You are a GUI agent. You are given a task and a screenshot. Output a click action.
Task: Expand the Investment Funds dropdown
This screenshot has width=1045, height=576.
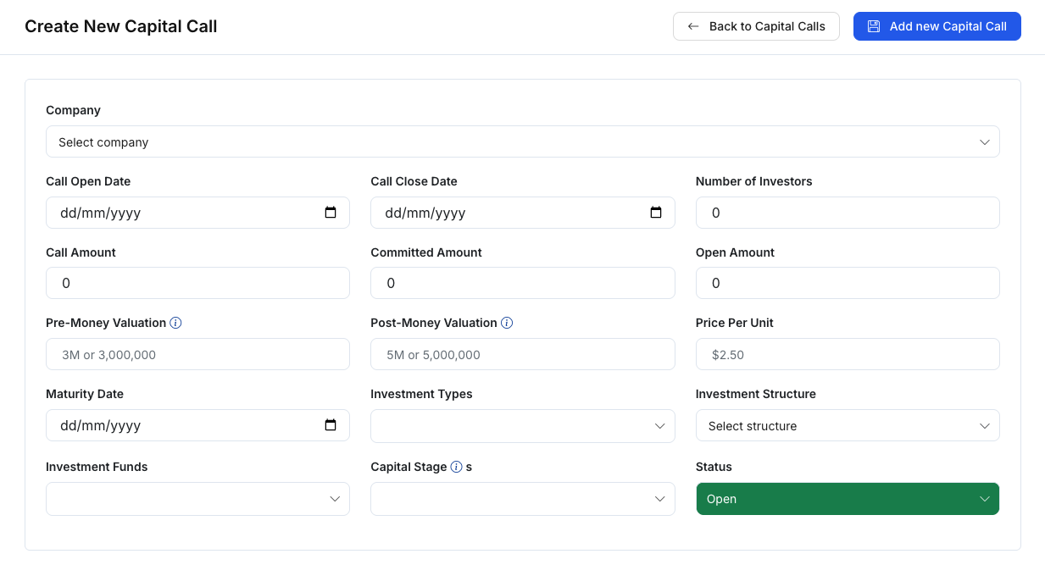click(x=197, y=499)
